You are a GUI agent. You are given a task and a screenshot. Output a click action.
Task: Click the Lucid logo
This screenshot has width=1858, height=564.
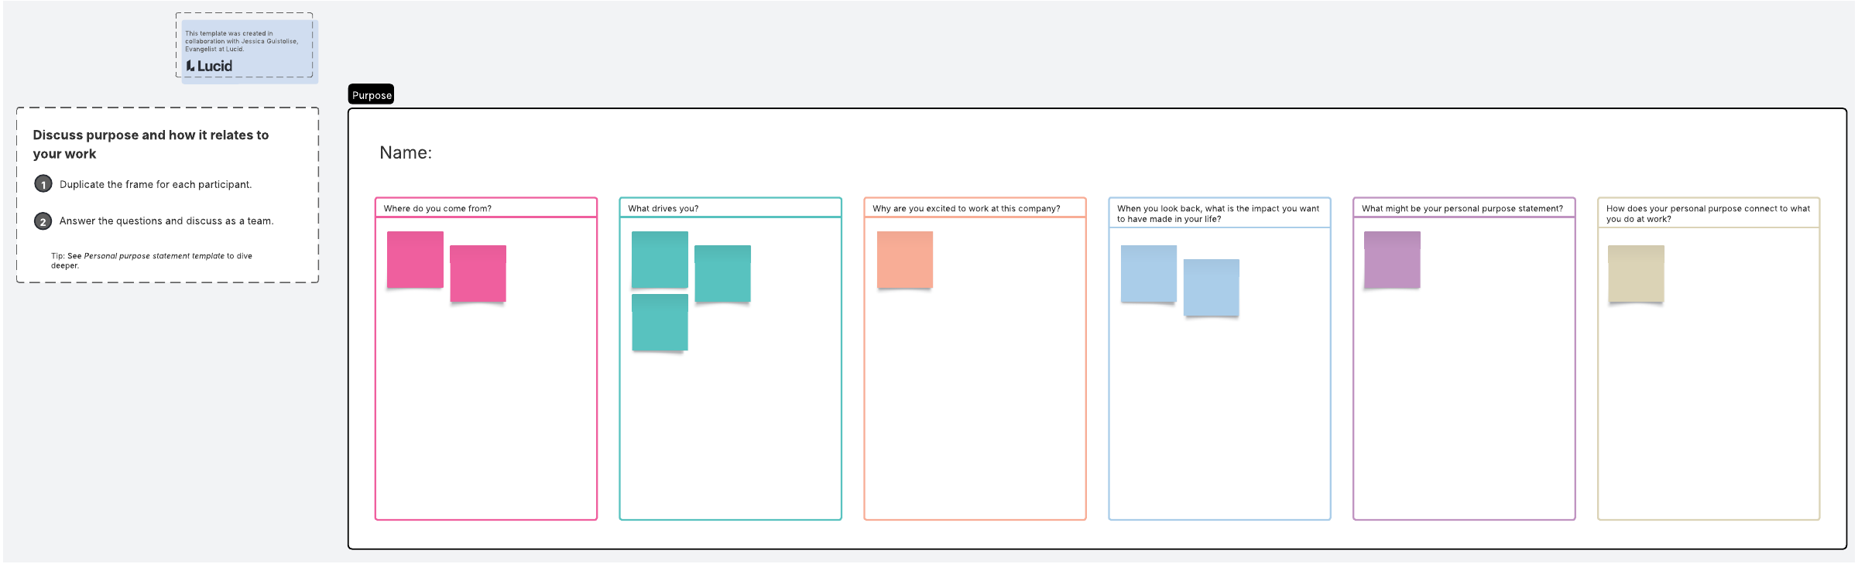pyautogui.click(x=209, y=67)
